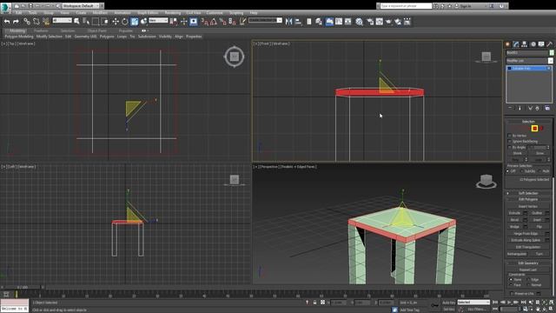Open the Animation menu
The height and width of the screenshot is (313, 556).
(122, 13)
